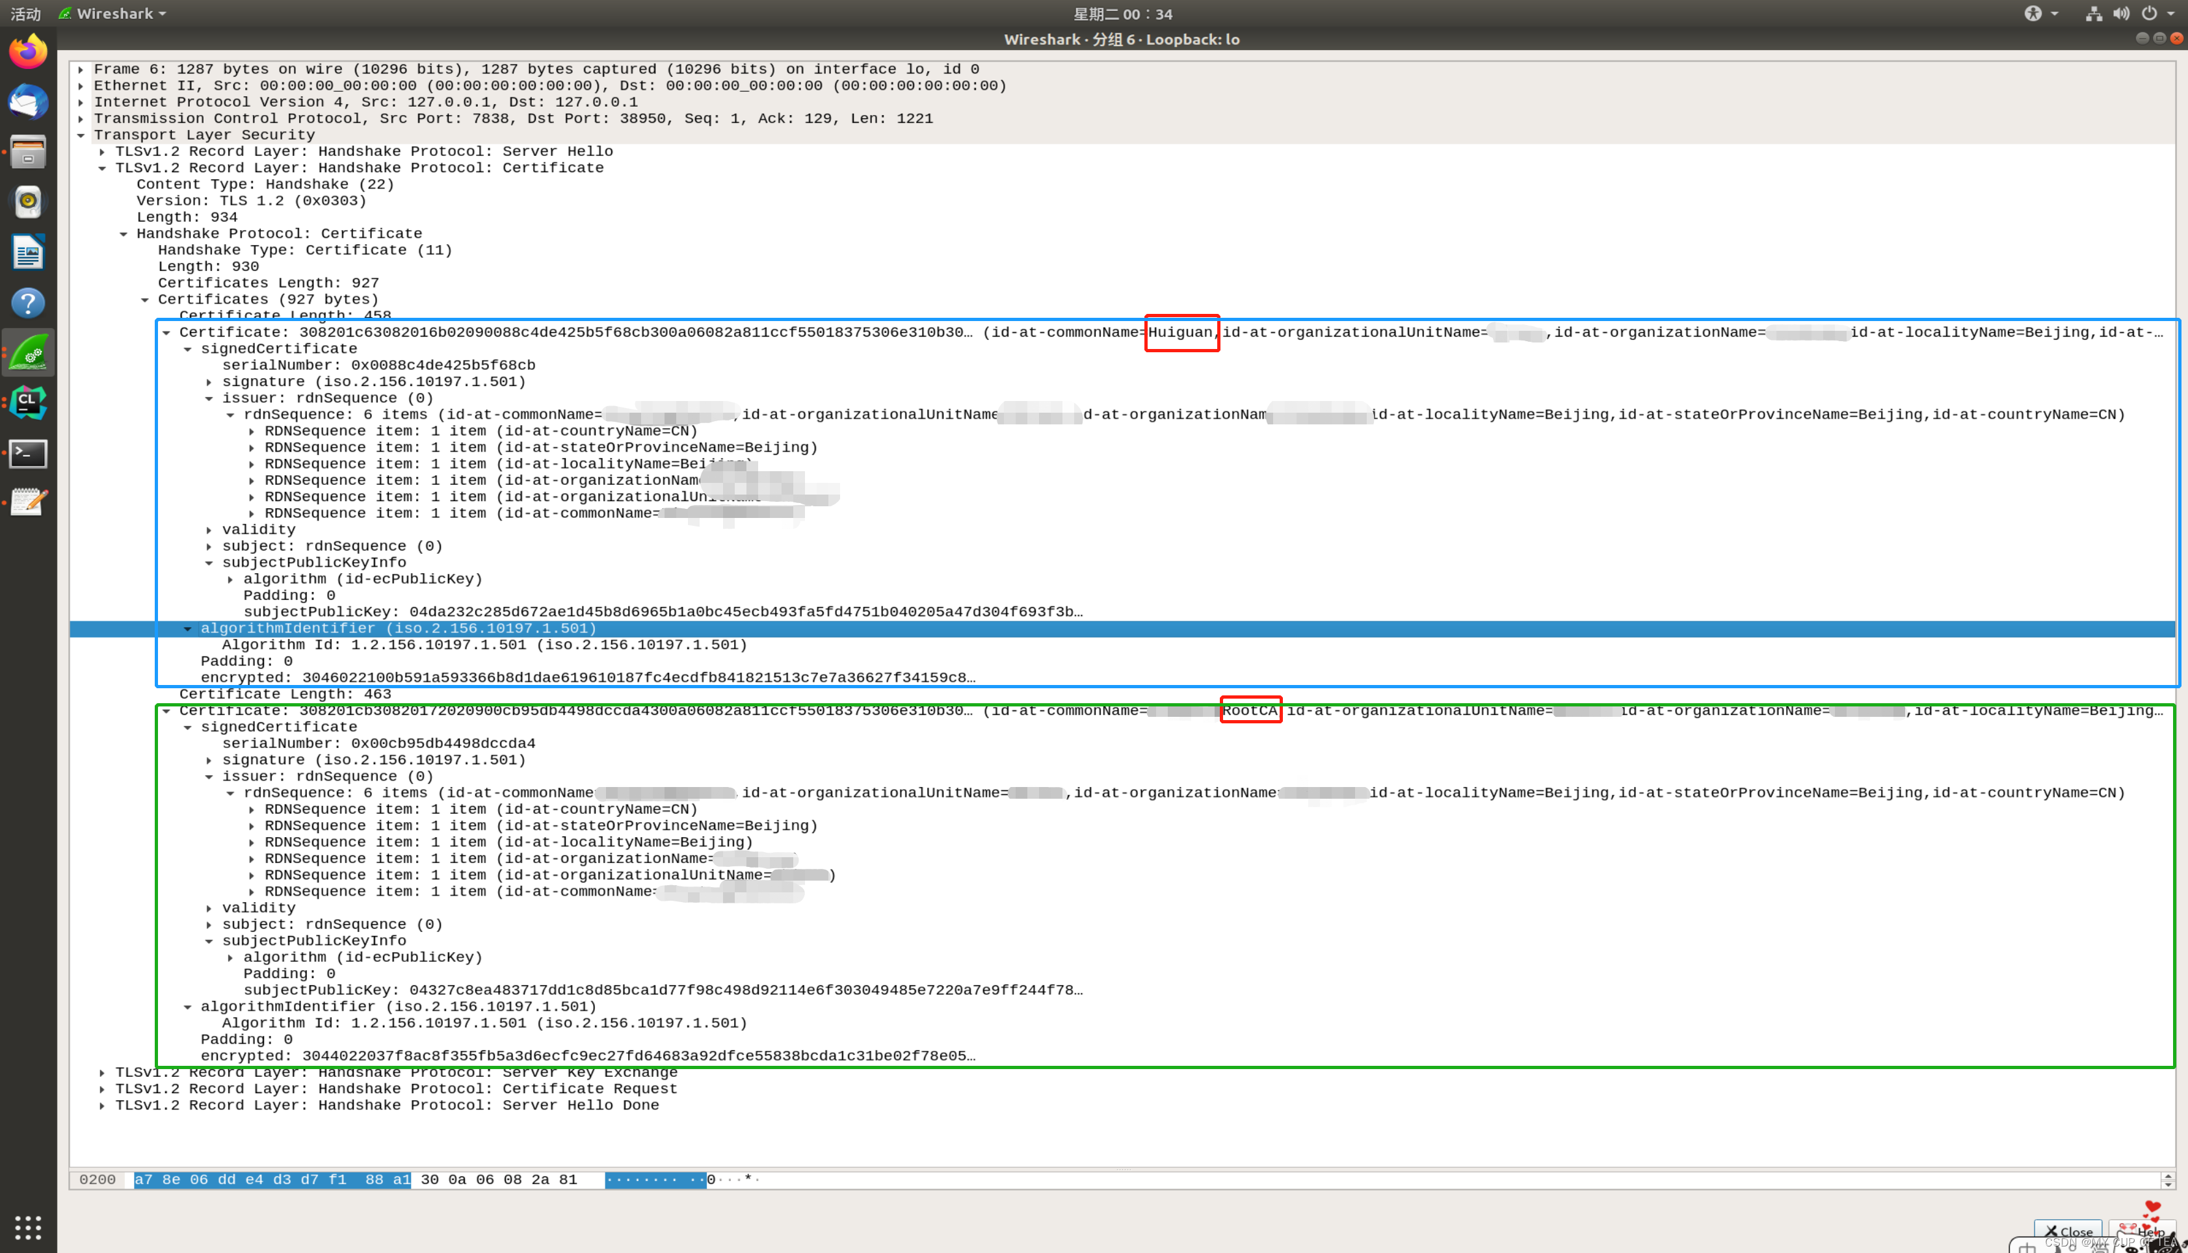Image resolution: width=2188 pixels, height=1253 pixels.
Task: Open the text editor dock icon
Action: pyautogui.click(x=27, y=502)
